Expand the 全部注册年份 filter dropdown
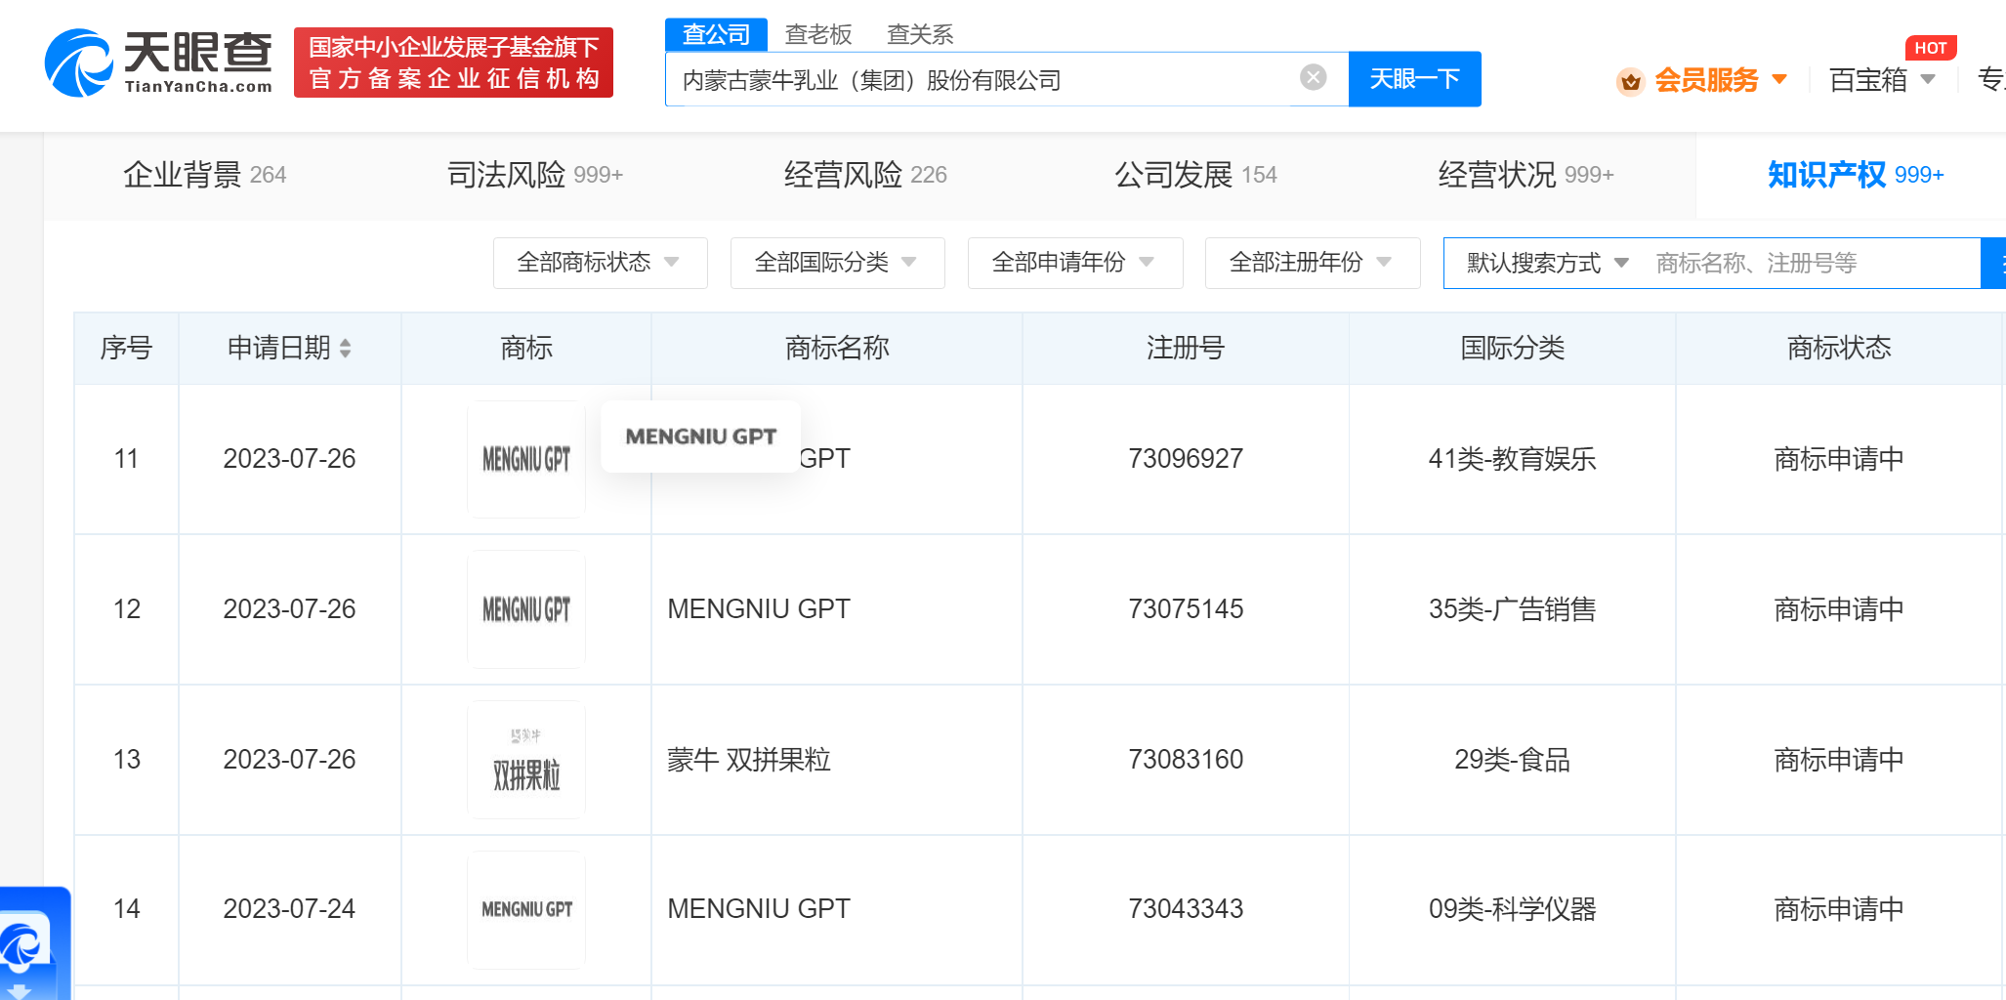The width and height of the screenshot is (2006, 1000). click(1312, 263)
